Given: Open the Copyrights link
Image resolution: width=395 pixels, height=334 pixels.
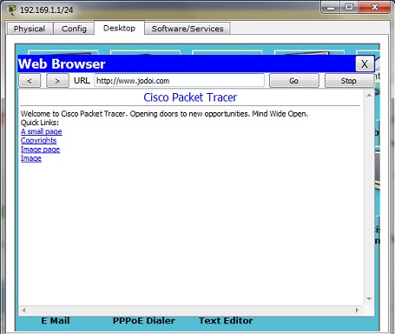Looking at the screenshot, I should click(38, 140).
